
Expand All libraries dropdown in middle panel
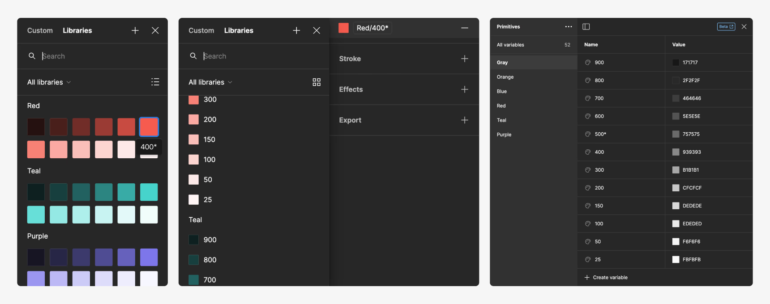point(210,82)
